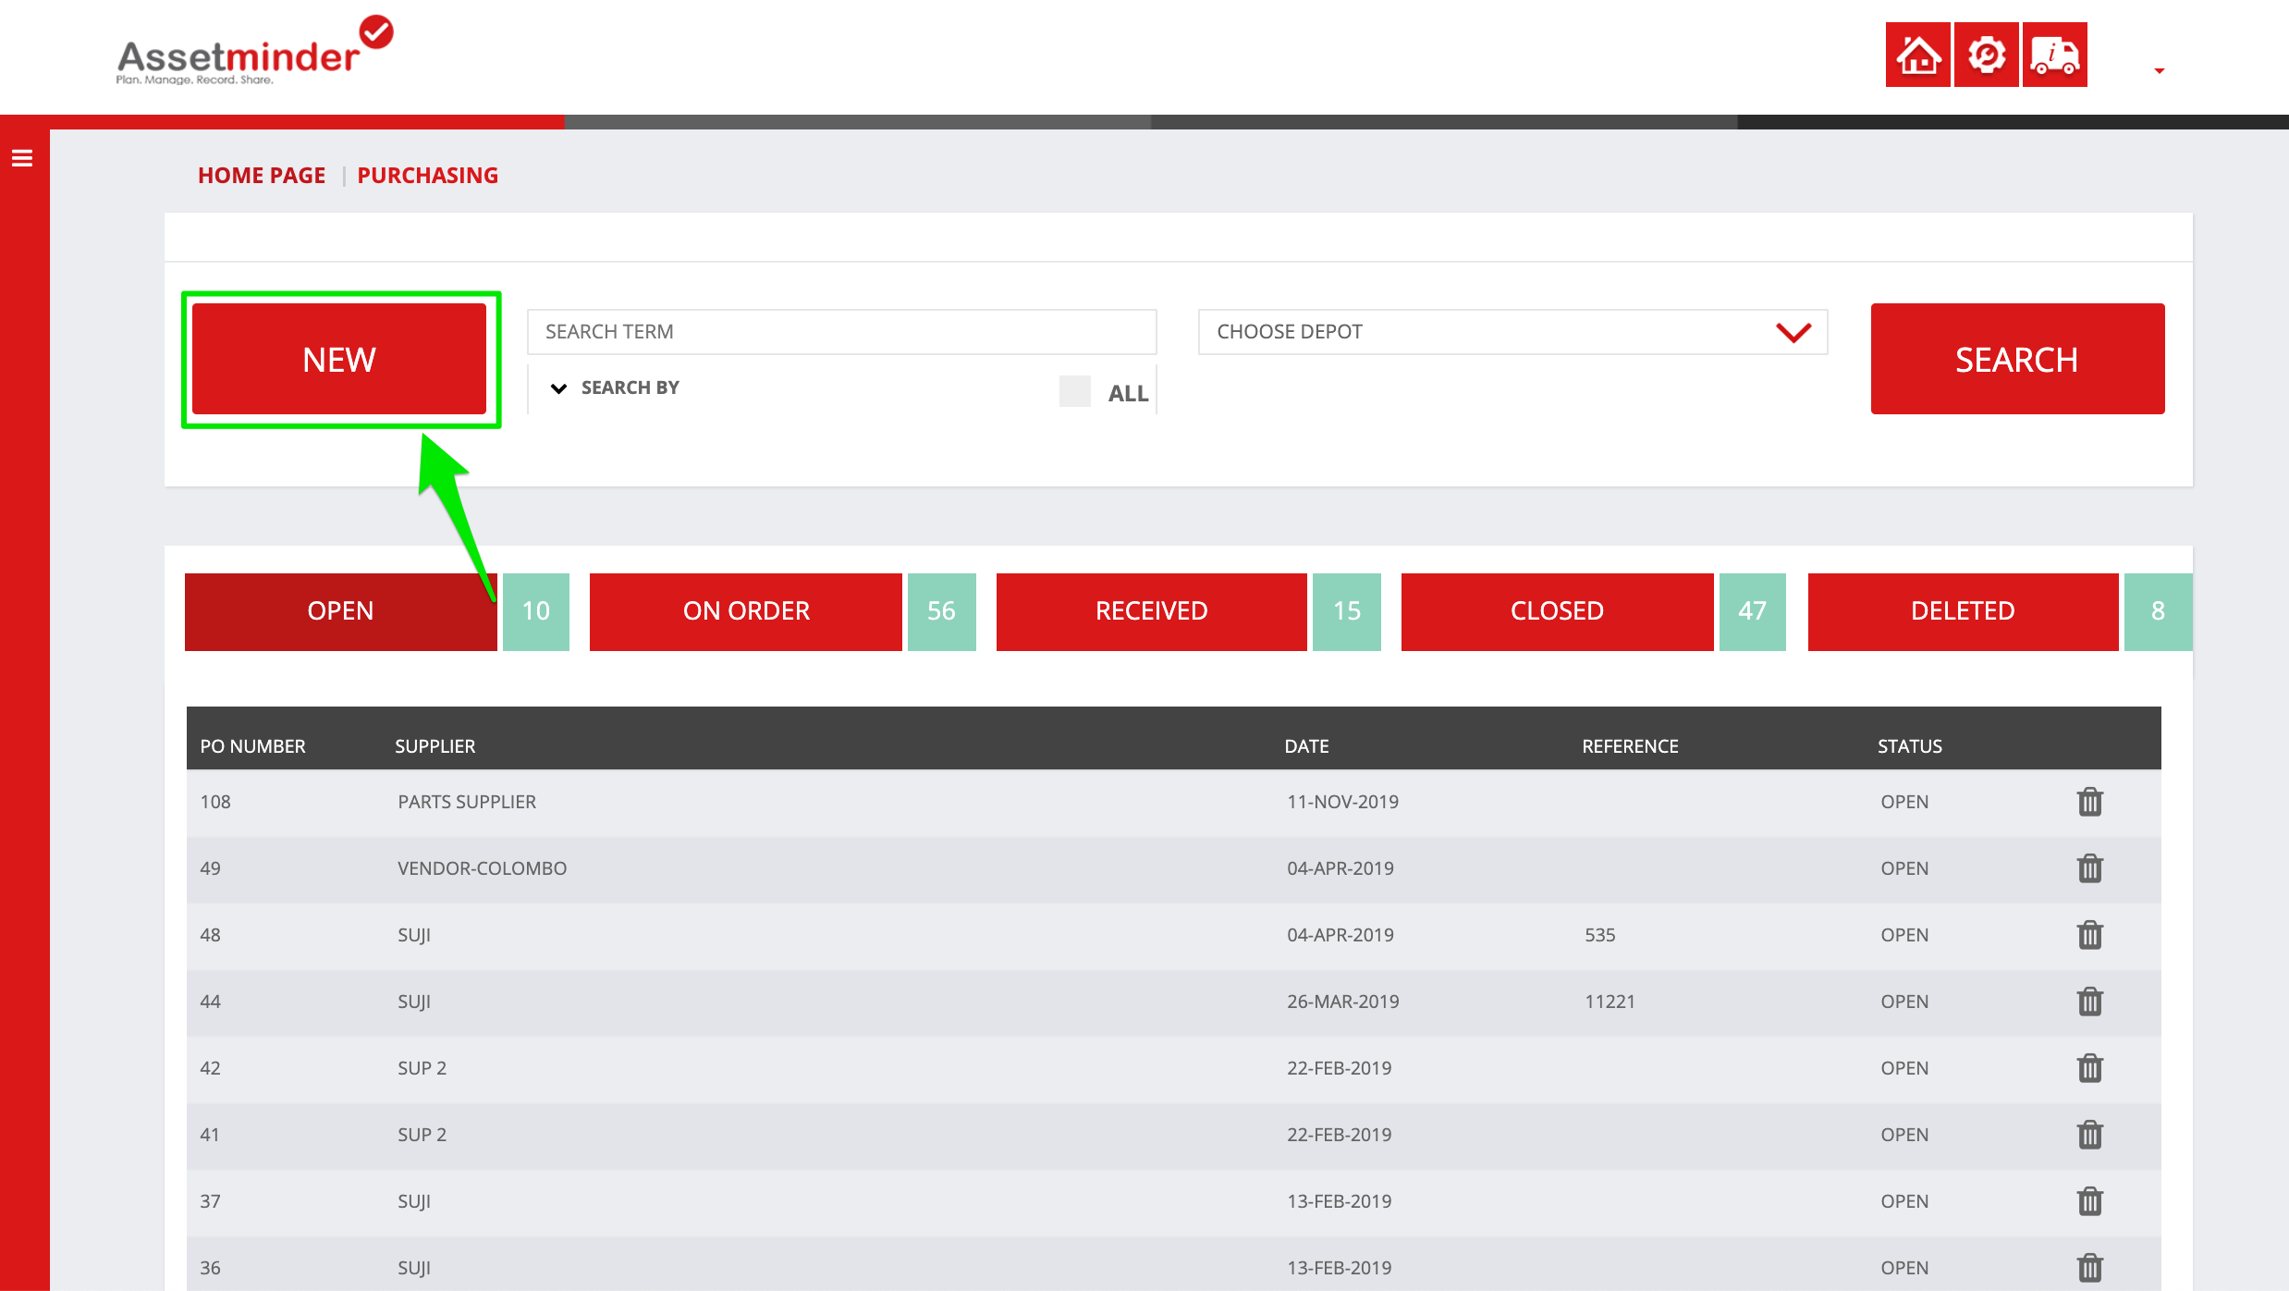
Task: Open PO number 37 cell
Action: [210, 1201]
